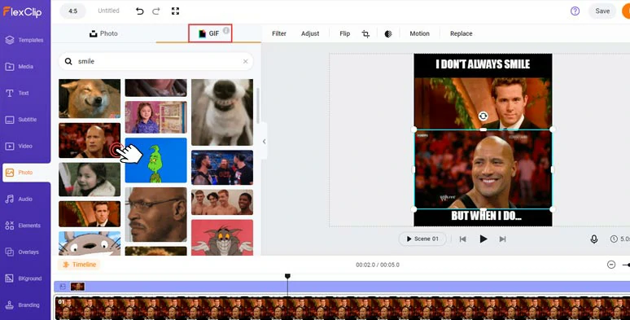
Task: Select the little girl in blue GIF
Action: (x=156, y=117)
